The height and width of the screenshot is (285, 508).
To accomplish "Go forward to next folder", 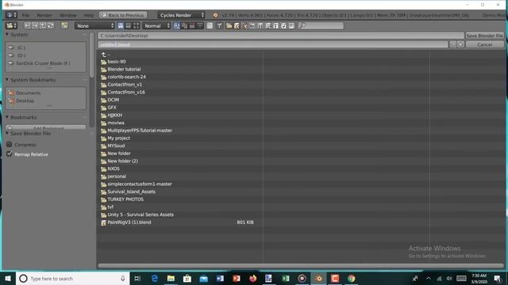I will pos(35,25).
